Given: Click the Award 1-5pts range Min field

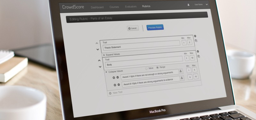Looking at the screenshot, I should point(189,70).
